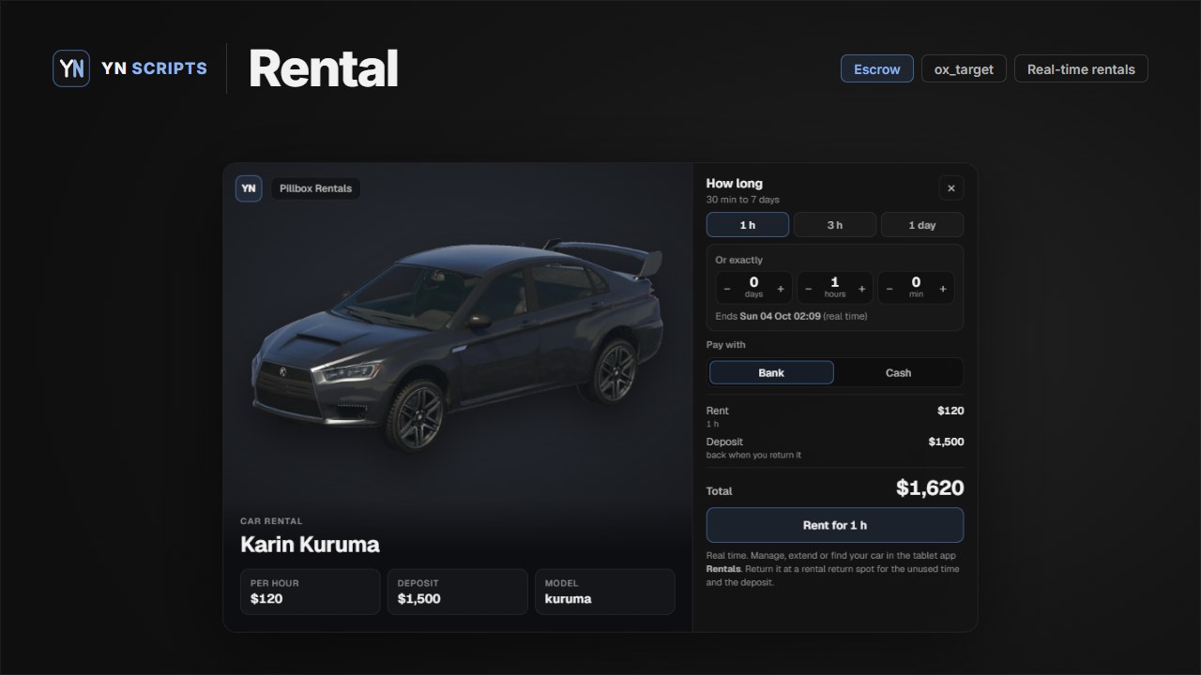The width and height of the screenshot is (1201, 675).
Task: Switch payment method to Cash
Action: [899, 373]
